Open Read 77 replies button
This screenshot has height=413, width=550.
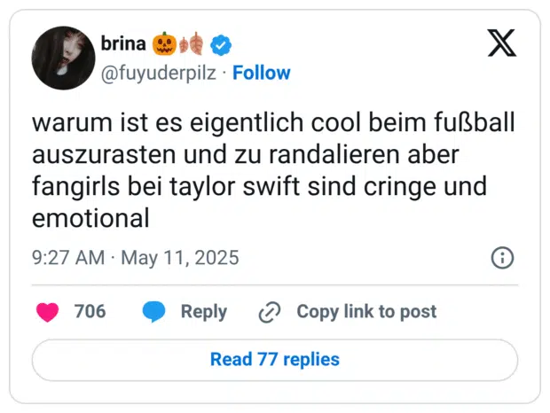coord(274,360)
